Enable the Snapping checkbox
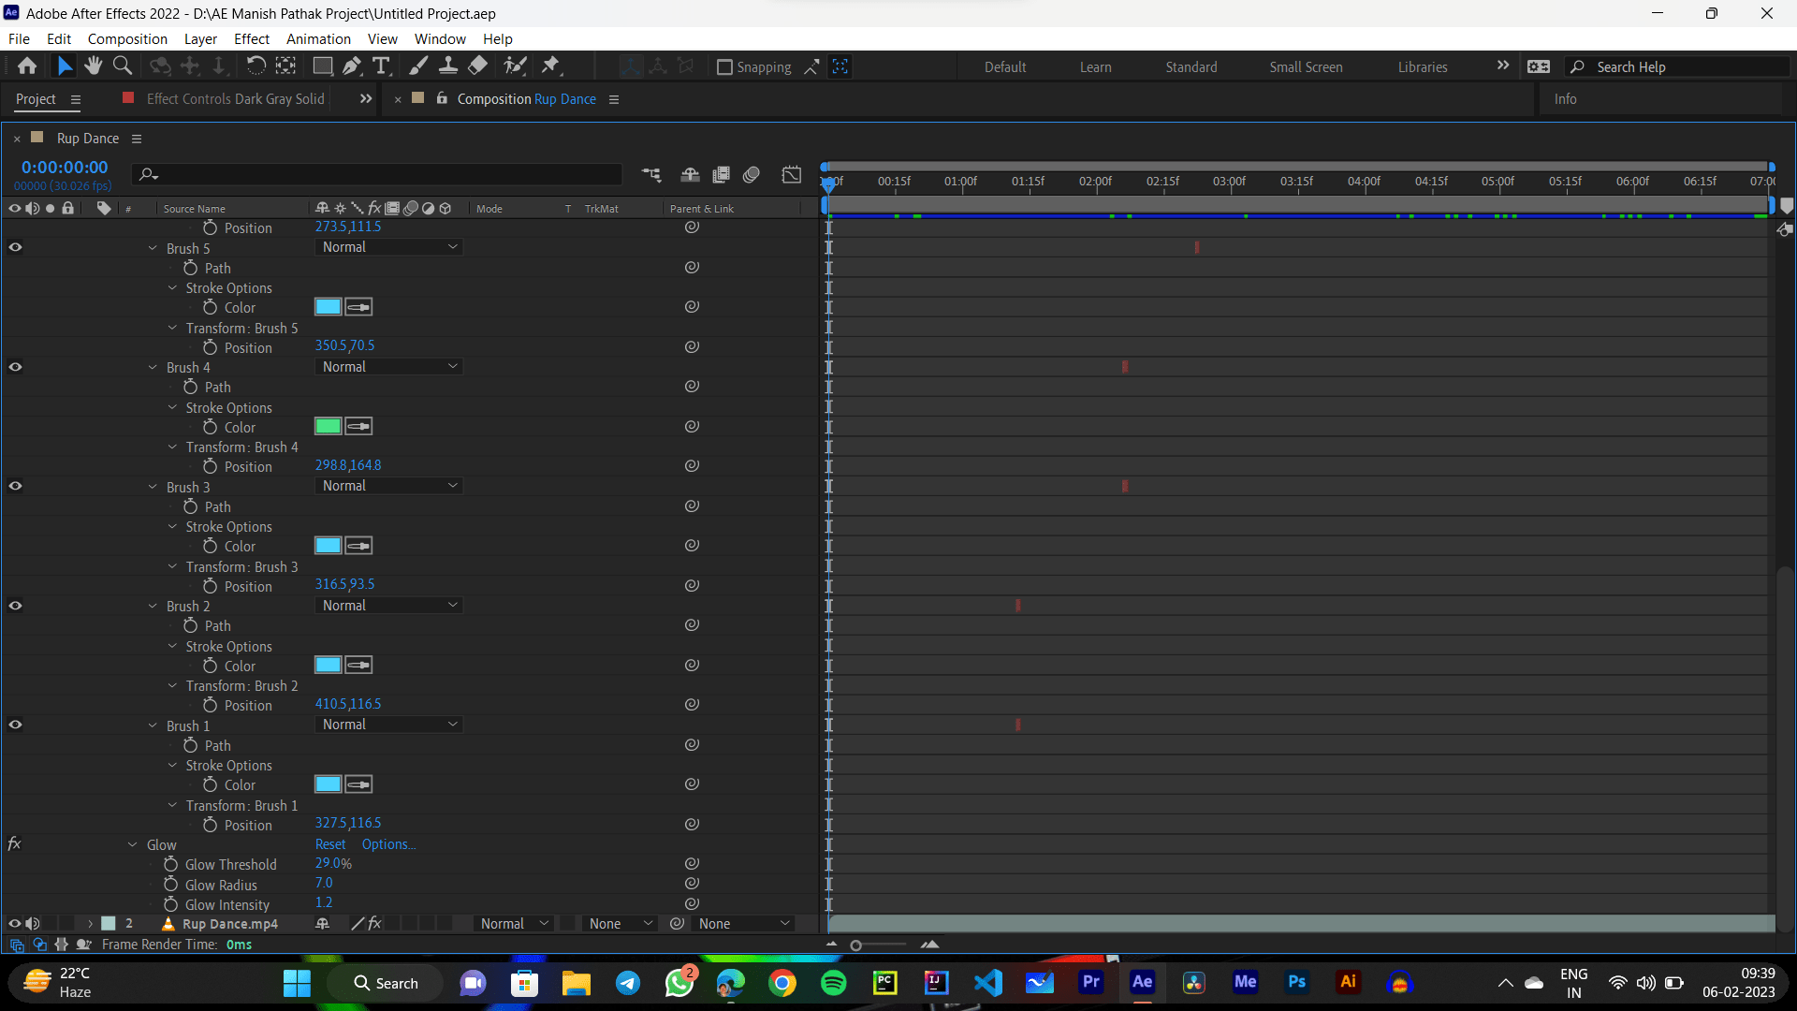Image resolution: width=1797 pixels, height=1011 pixels. (x=726, y=66)
